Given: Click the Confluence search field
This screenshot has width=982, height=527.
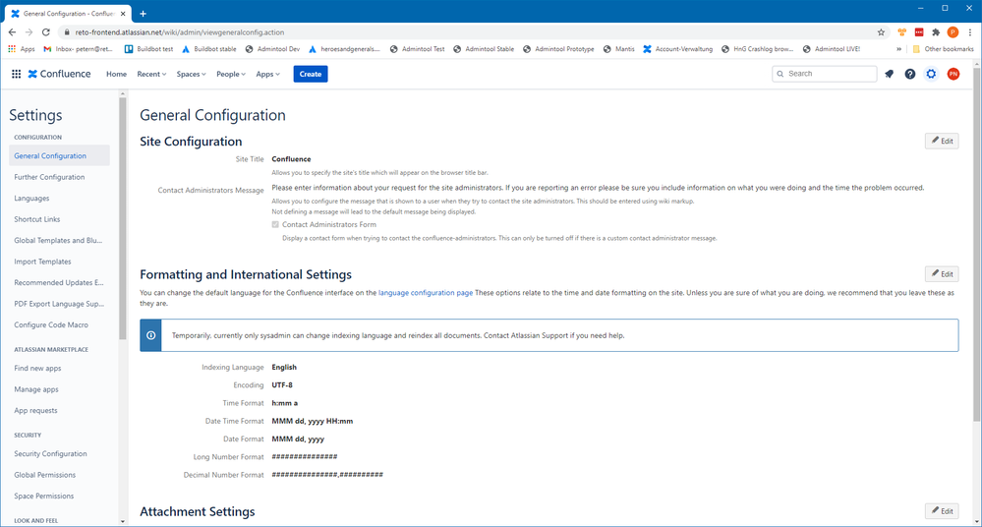Looking at the screenshot, I should (x=824, y=74).
